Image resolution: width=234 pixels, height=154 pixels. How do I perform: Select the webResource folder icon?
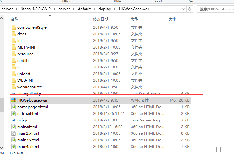[14, 87]
